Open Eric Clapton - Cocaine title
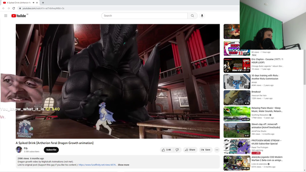Viewport: 306px width, 172px height. 267,61
